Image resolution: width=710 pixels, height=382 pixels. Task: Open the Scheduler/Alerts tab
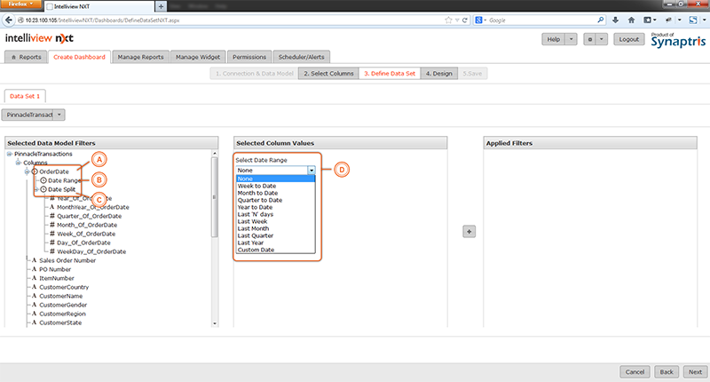click(x=301, y=57)
